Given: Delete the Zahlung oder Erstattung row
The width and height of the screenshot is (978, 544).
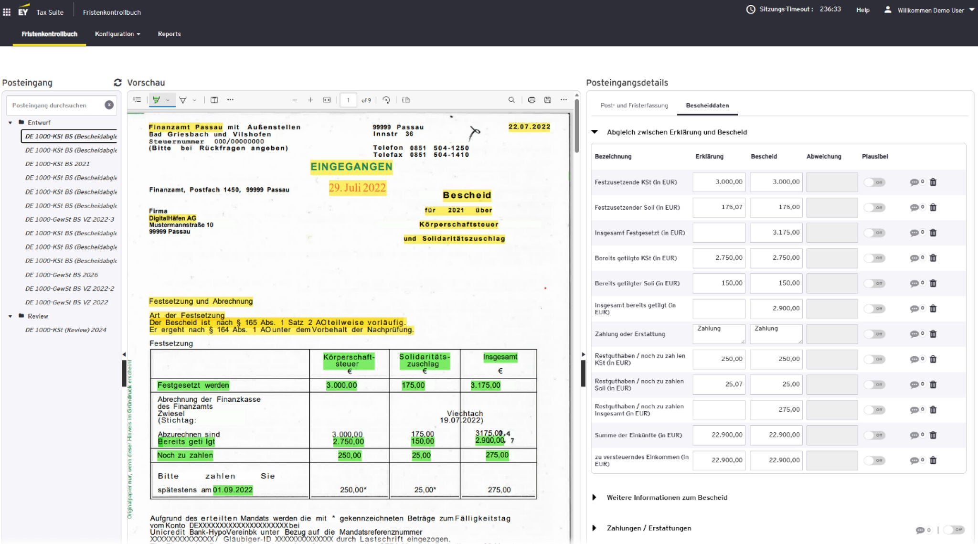Looking at the screenshot, I should click(x=933, y=334).
